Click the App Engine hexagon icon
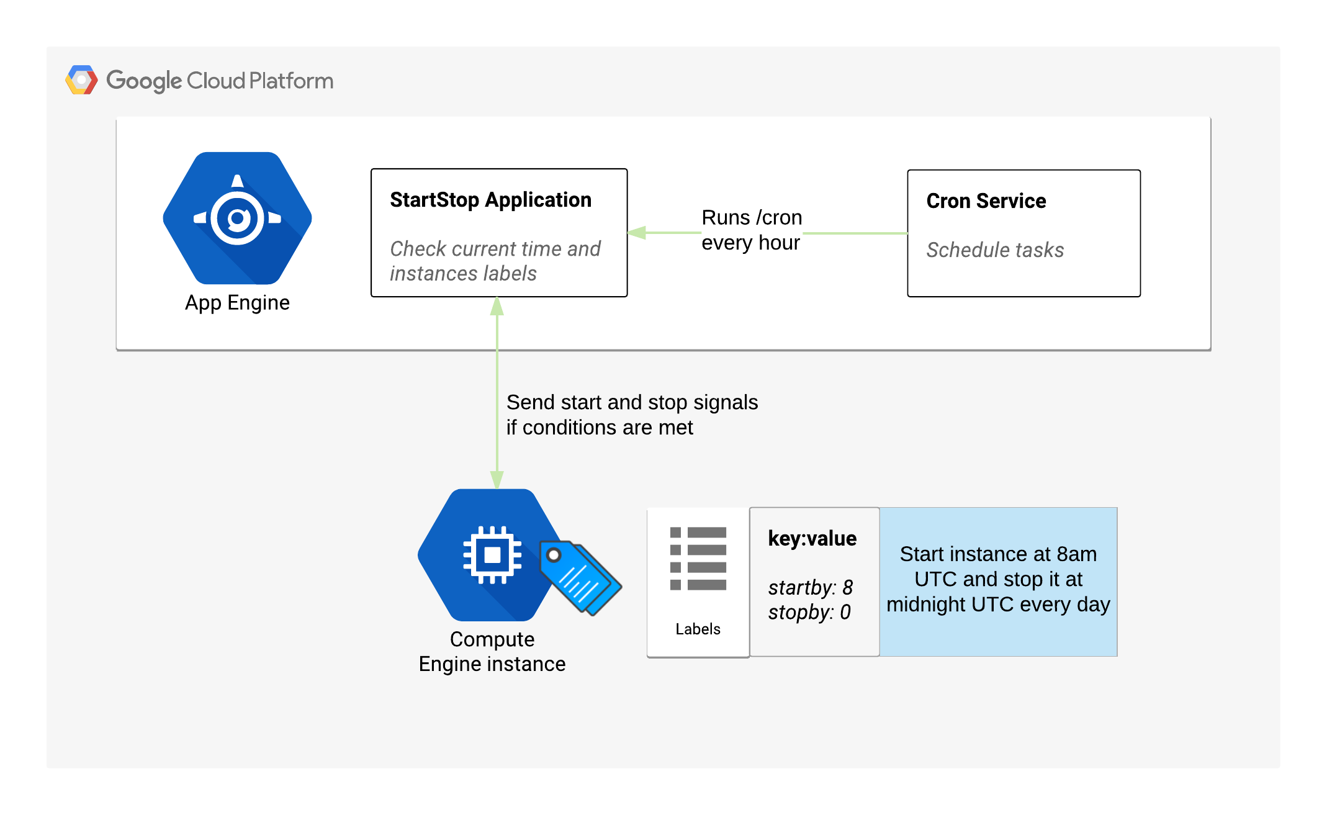 click(x=237, y=218)
